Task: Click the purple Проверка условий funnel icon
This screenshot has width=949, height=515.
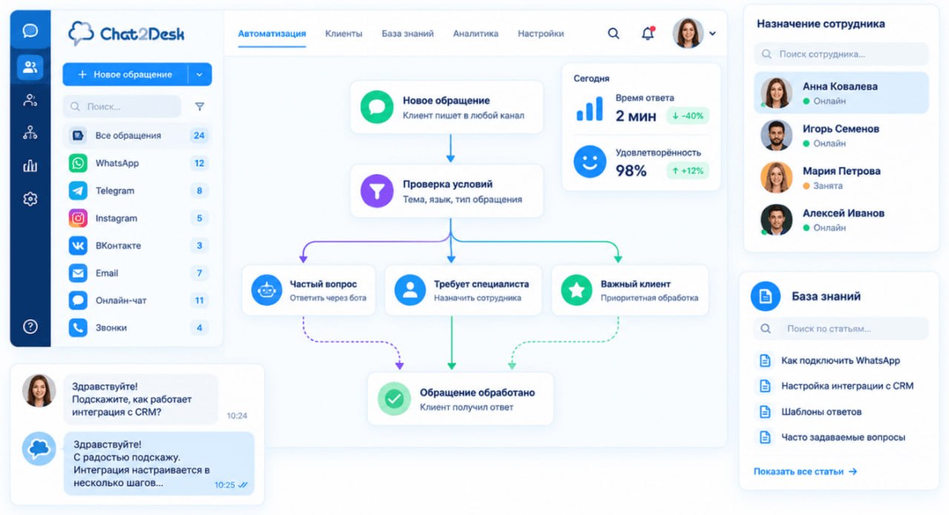Action: [377, 190]
